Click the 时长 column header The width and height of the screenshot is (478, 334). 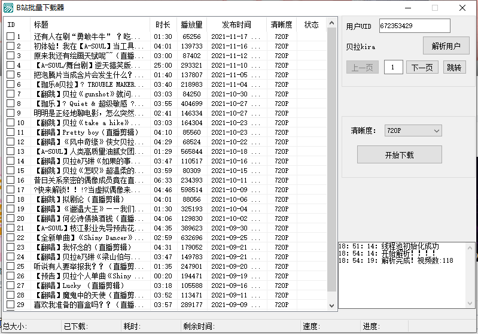[x=162, y=25]
